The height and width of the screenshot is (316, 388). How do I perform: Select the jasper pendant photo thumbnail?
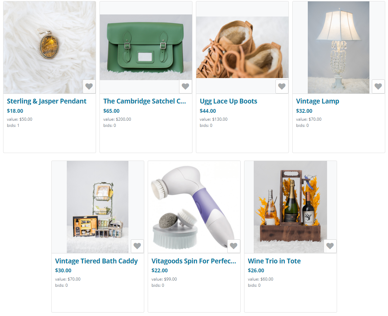click(x=50, y=47)
